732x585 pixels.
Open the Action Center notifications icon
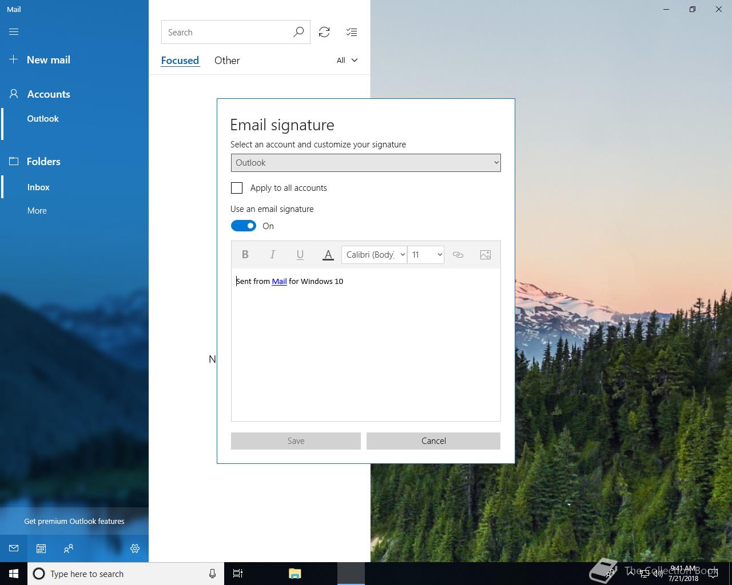[713, 574]
